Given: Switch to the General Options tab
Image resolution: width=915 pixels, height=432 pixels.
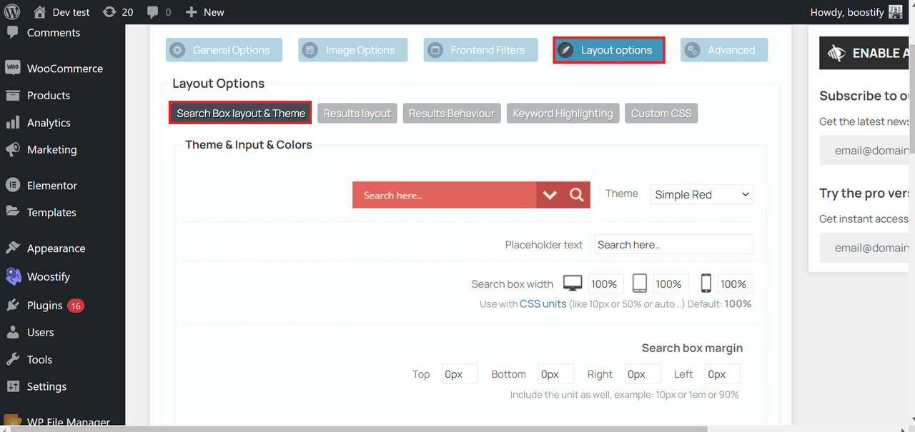Looking at the screenshot, I should click(x=224, y=50).
